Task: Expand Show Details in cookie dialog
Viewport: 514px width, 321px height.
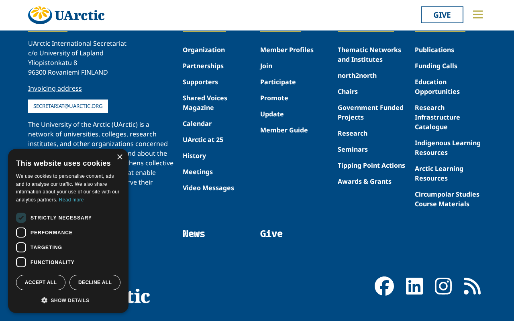Action: 65,301
